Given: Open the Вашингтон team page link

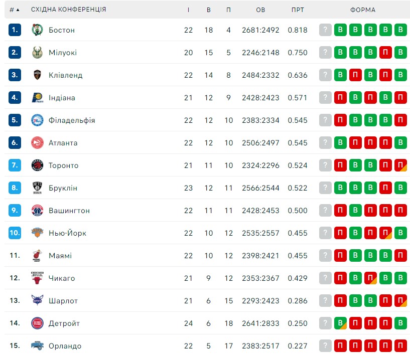Looking at the screenshot, I should tap(69, 211).
